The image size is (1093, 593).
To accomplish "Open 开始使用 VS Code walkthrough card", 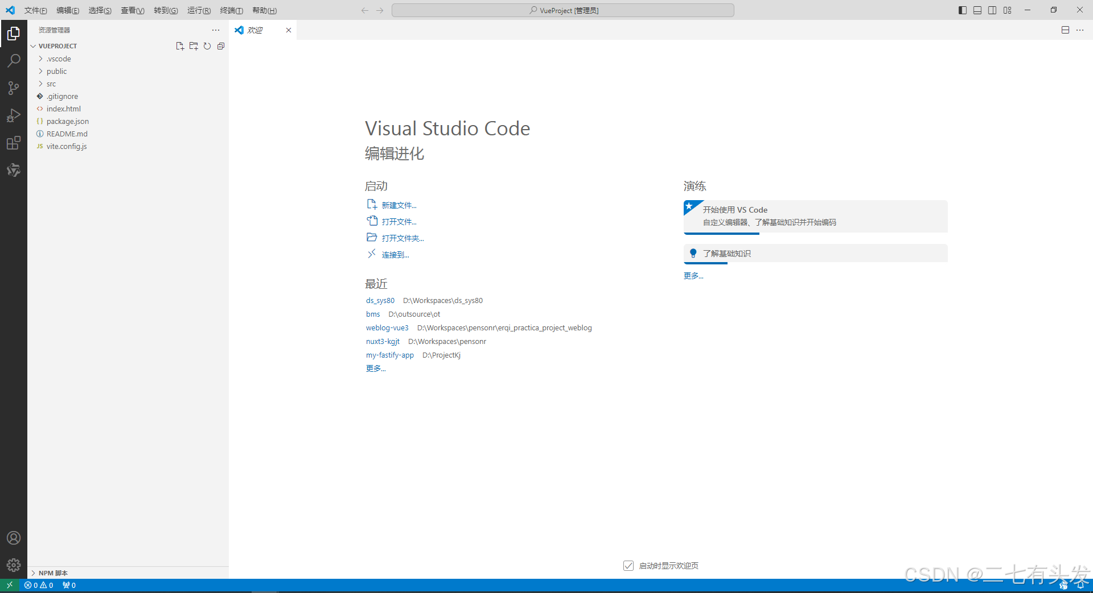I will point(815,216).
